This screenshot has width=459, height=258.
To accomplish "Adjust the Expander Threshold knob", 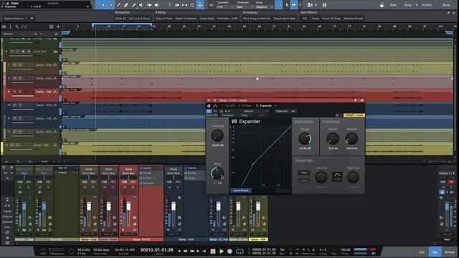I will click(217, 135).
